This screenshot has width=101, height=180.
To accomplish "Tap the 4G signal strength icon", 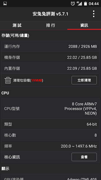I will pos(79,3).
